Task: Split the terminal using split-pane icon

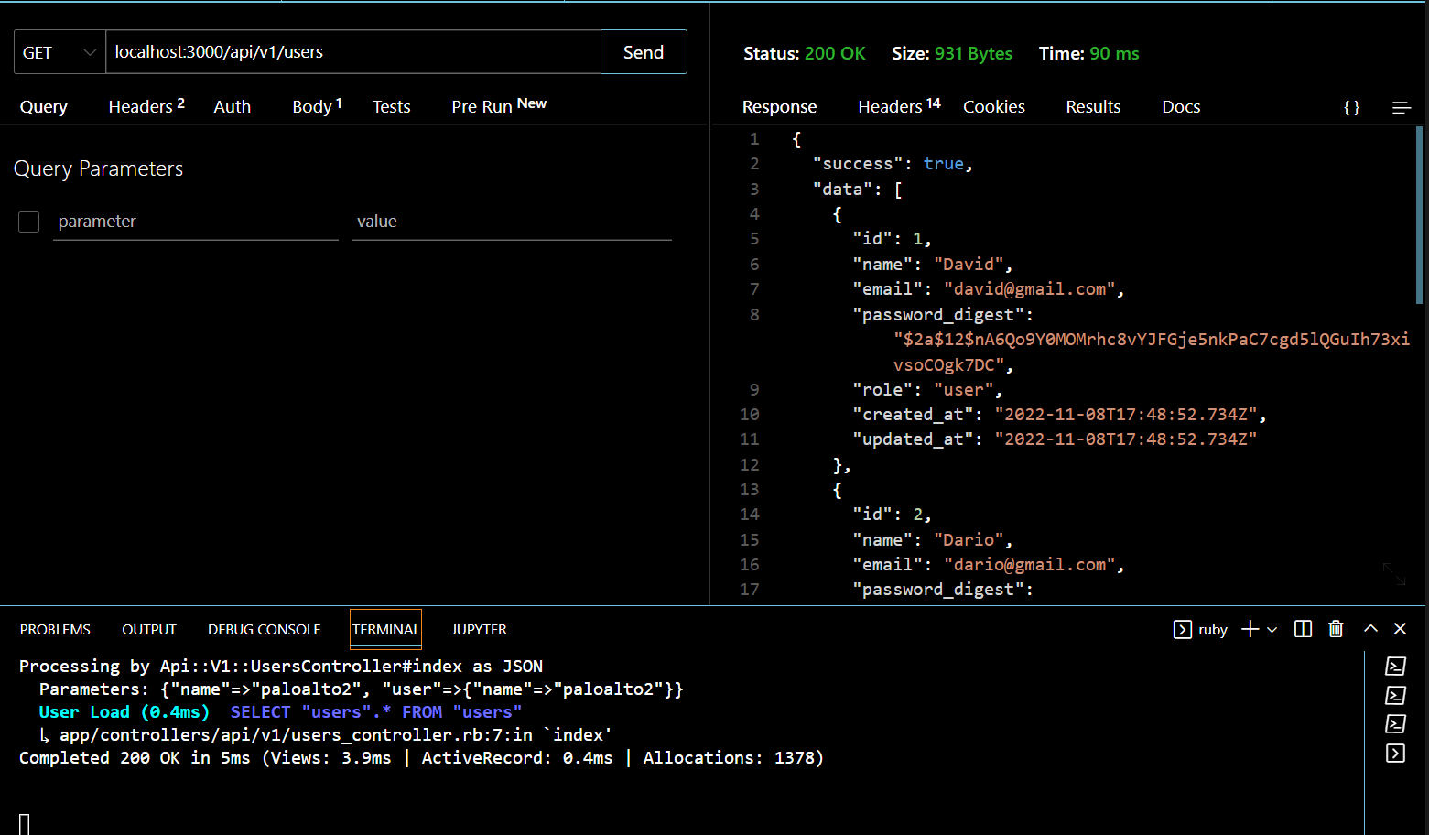Action: coord(1303,629)
